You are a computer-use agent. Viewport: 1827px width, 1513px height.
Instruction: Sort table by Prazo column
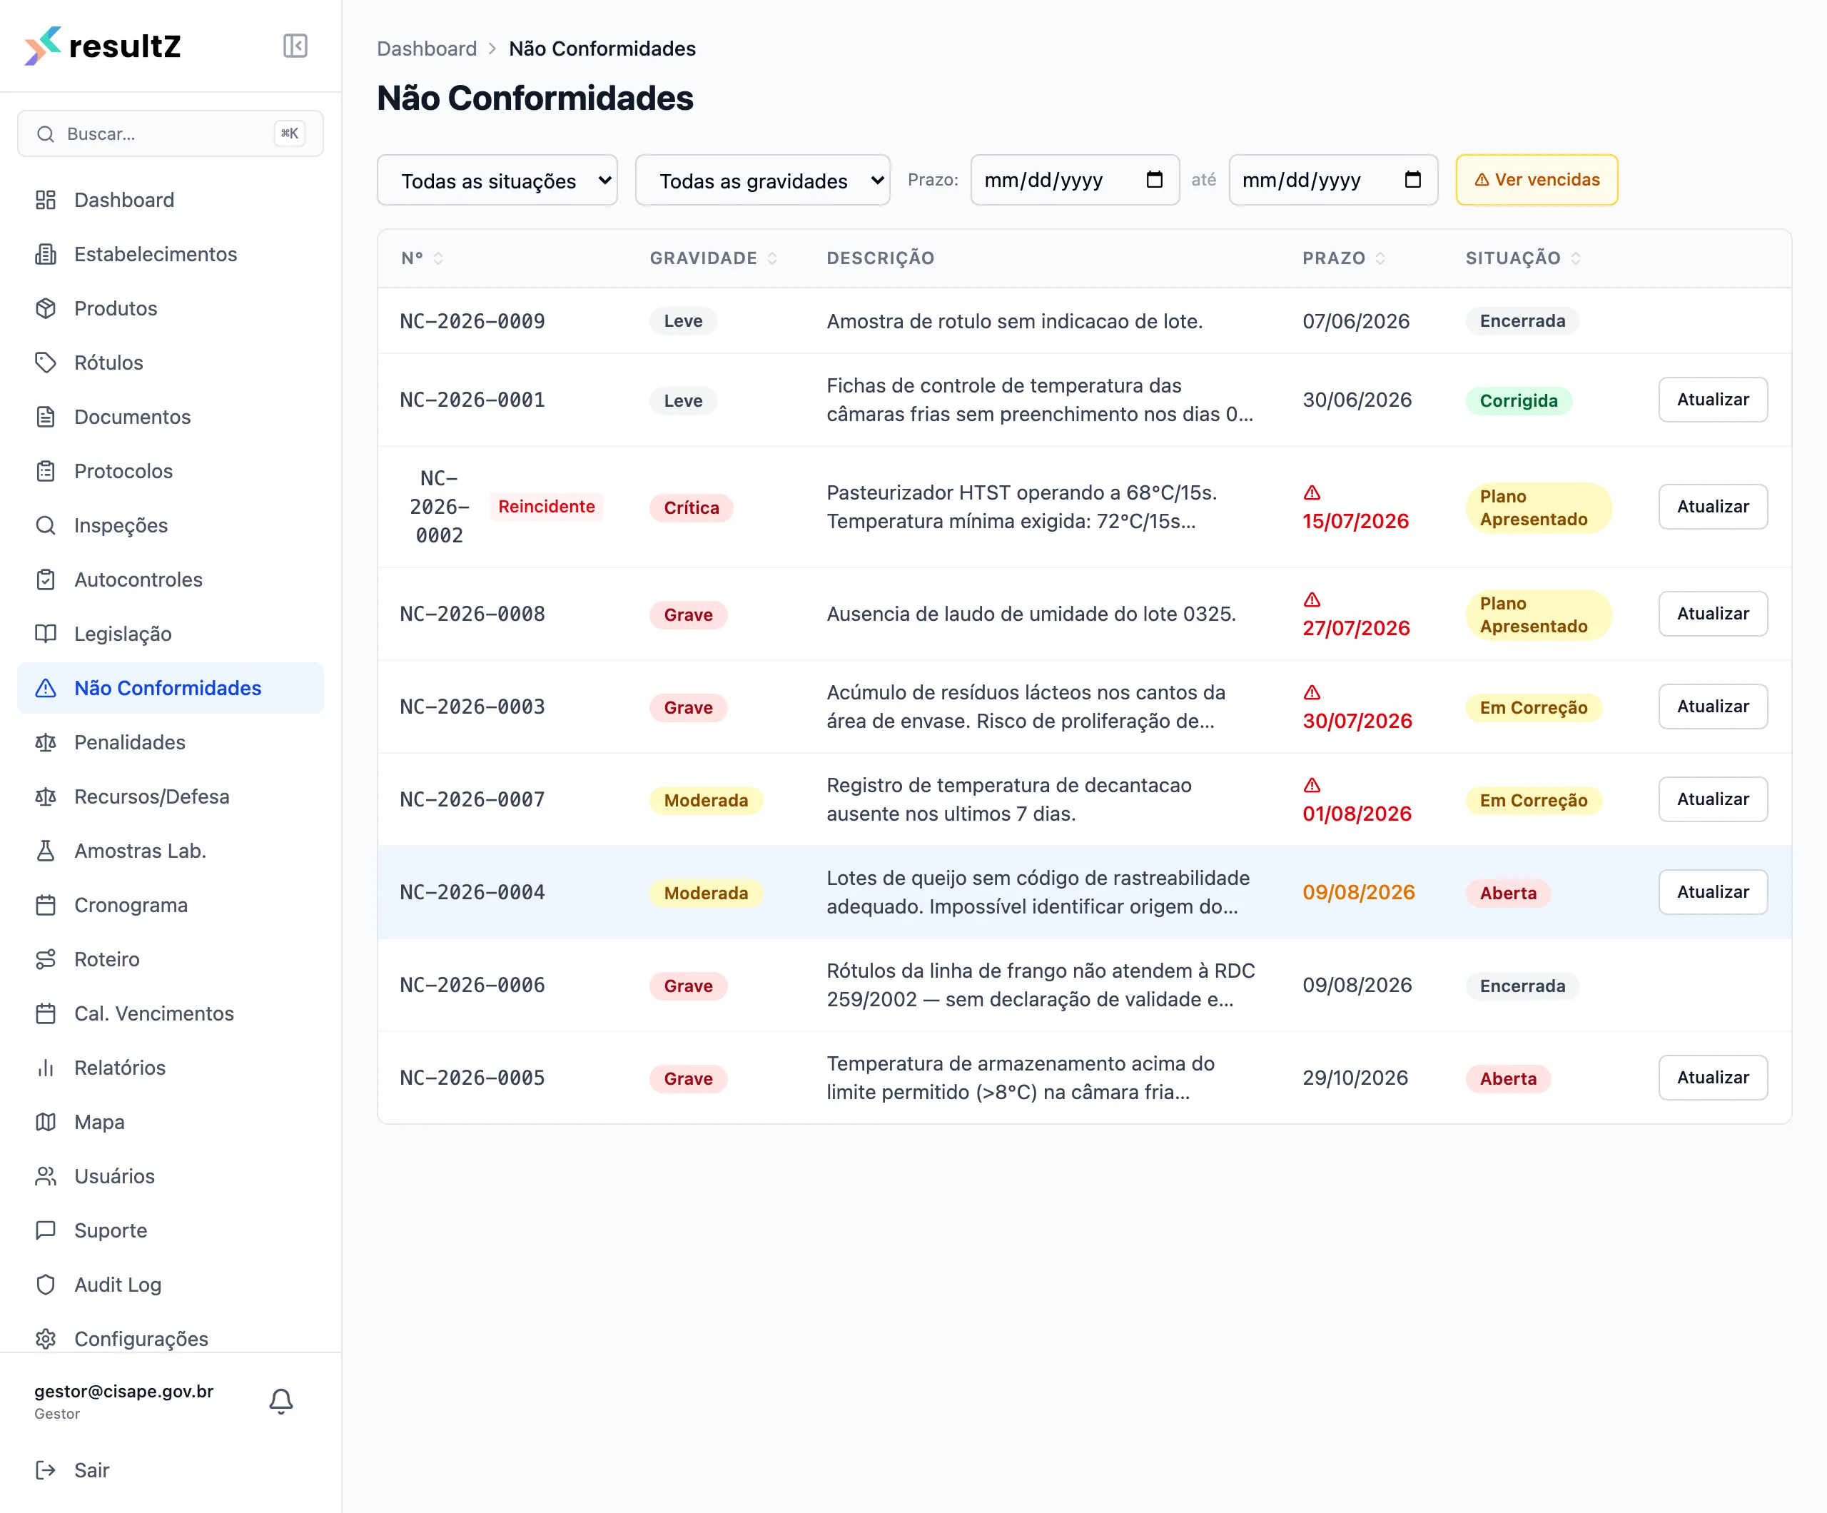pyautogui.click(x=1343, y=258)
